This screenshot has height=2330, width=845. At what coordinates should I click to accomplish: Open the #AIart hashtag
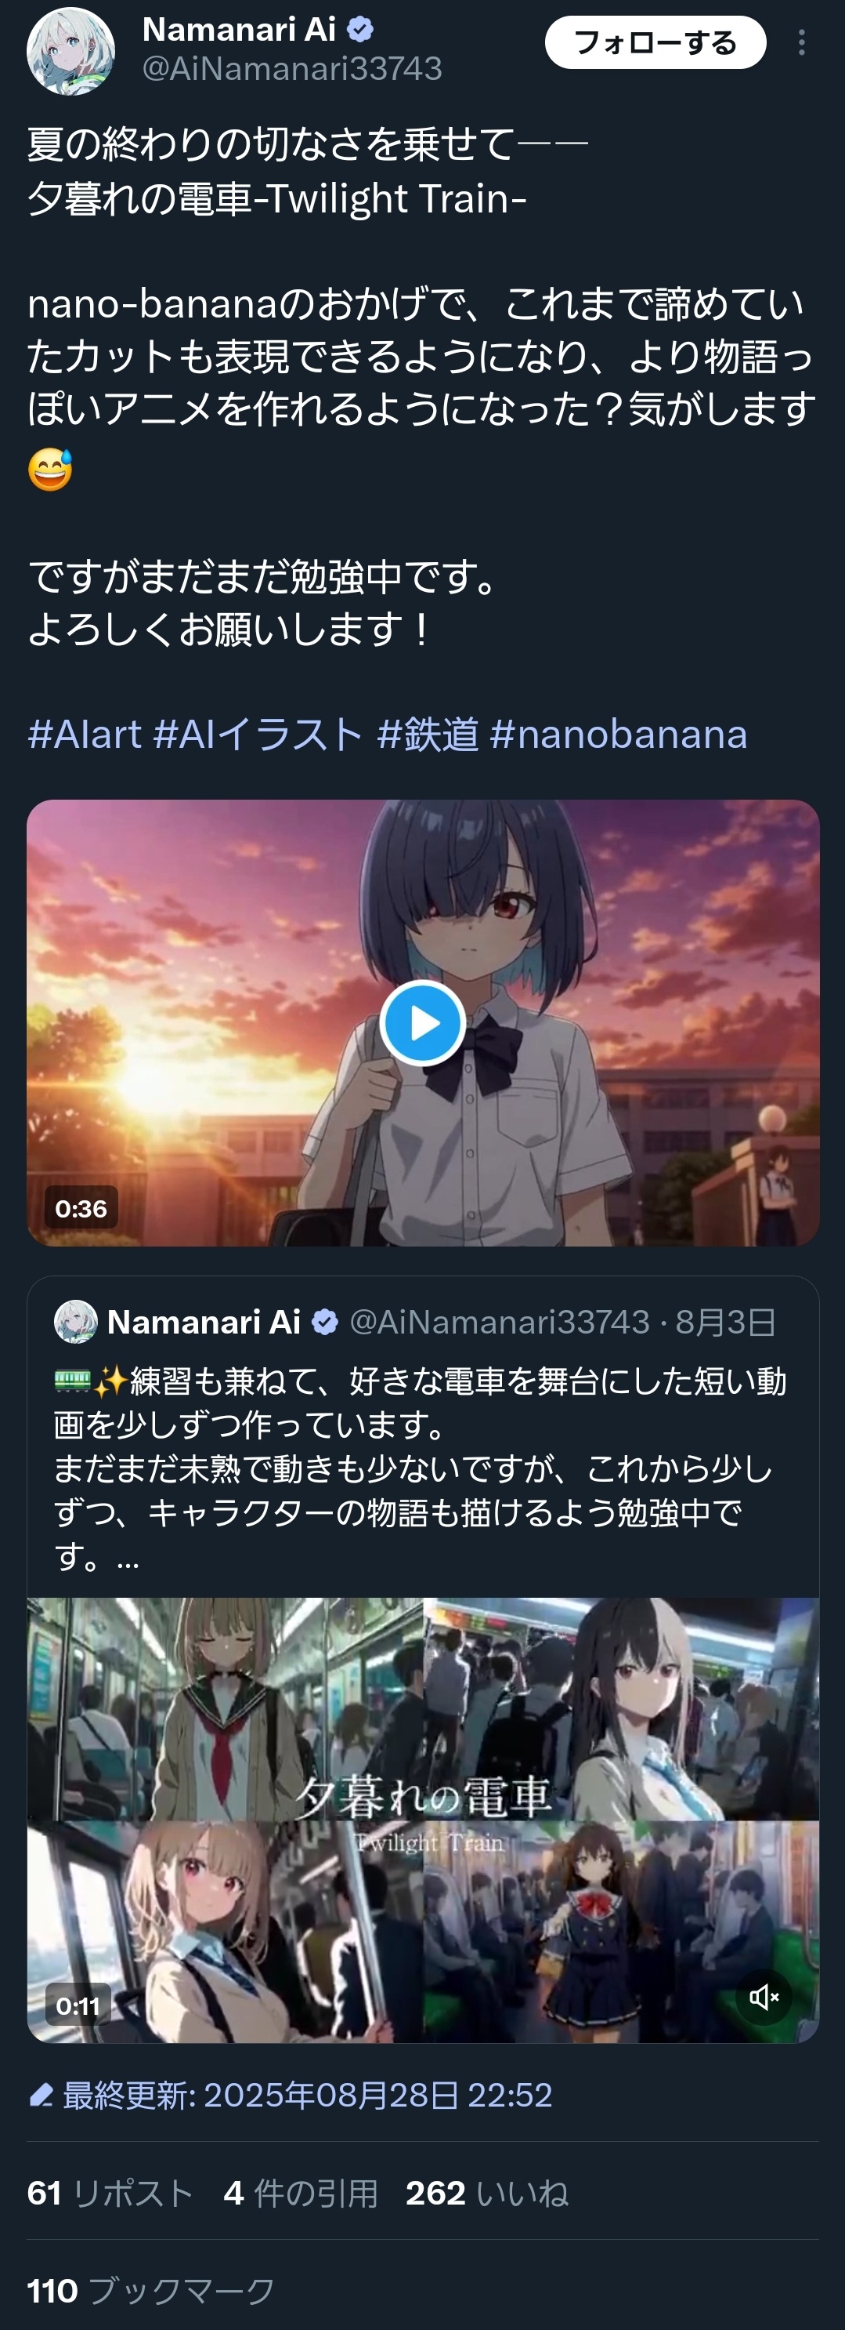[84, 734]
